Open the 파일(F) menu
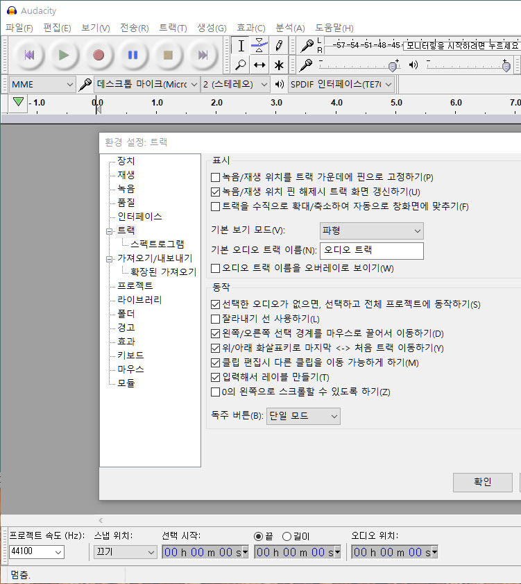Viewport: 521px width, 584px height. (19, 28)
